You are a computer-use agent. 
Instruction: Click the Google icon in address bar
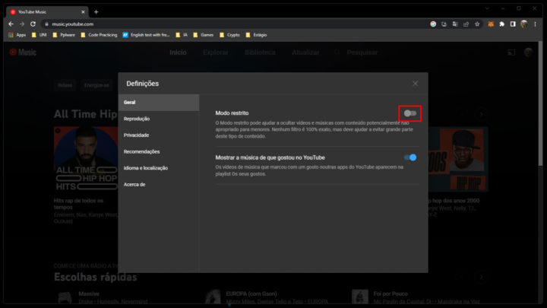click(433, 24)
